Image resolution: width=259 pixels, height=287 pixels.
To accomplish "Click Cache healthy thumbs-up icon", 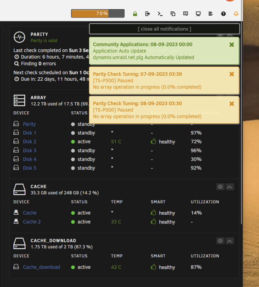I will (153, 212).
